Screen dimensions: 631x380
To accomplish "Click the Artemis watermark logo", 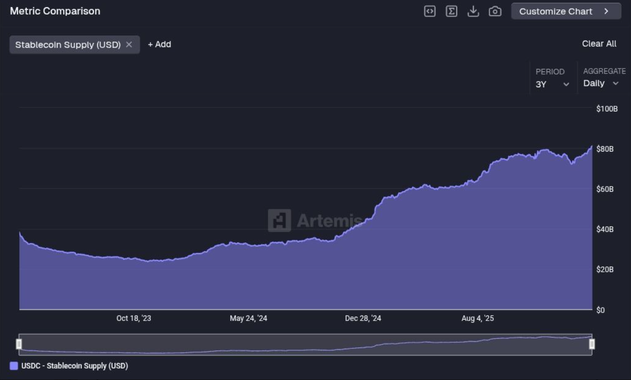I will click(279, 220).
